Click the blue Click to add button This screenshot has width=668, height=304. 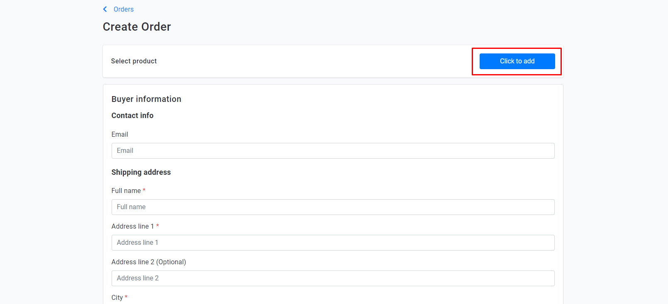coord(517,61)
